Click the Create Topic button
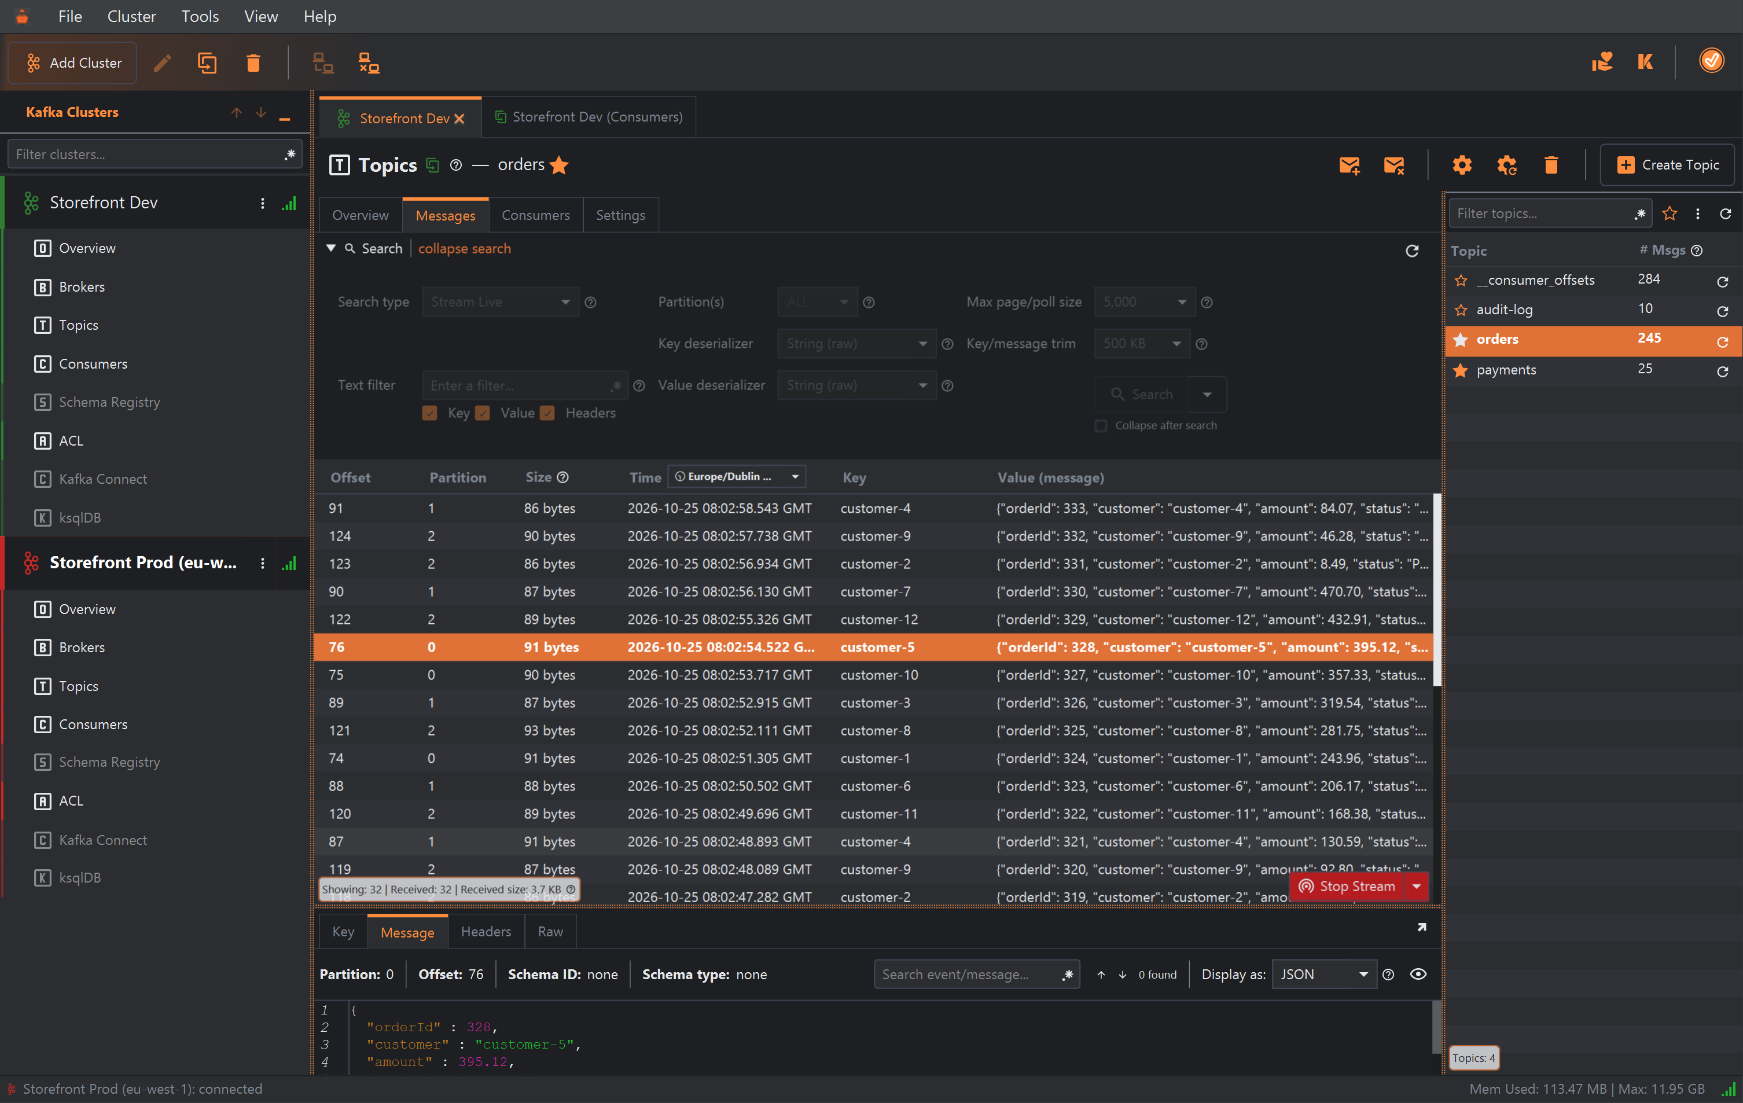 (1667, 165)
